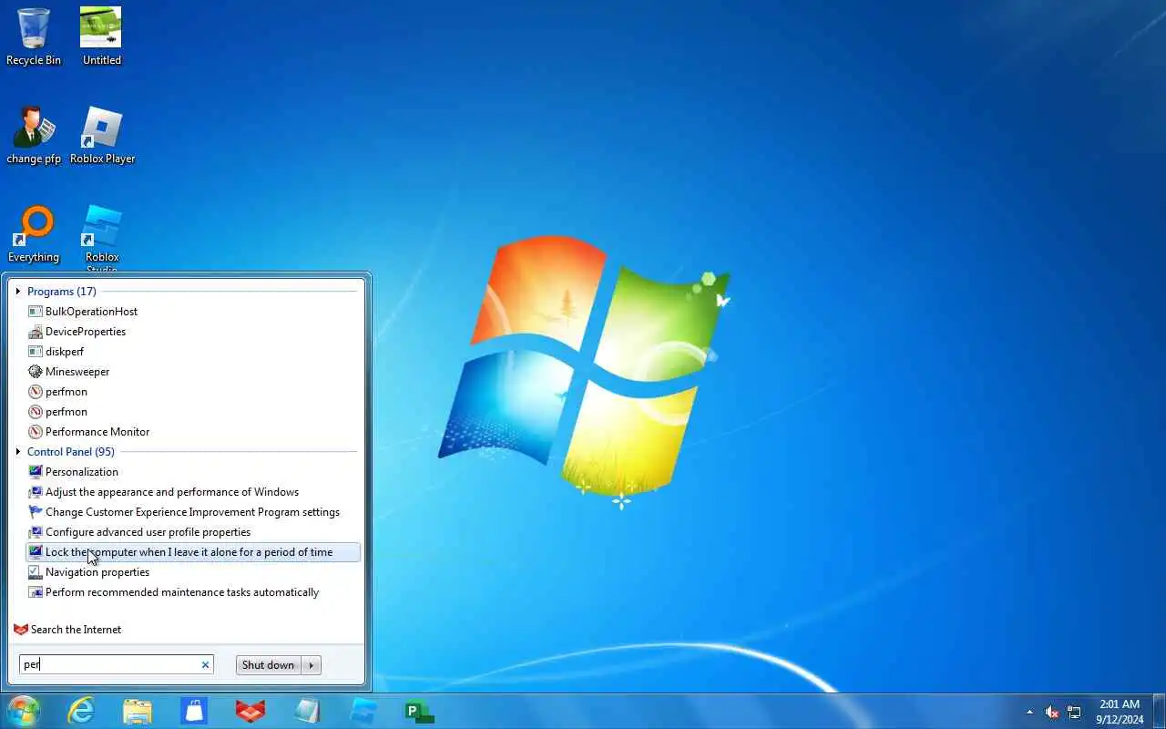Click the flag icon beside Customer Experience
The image size is (1166, 729).
pyautogui.click(x=36, y=512)
